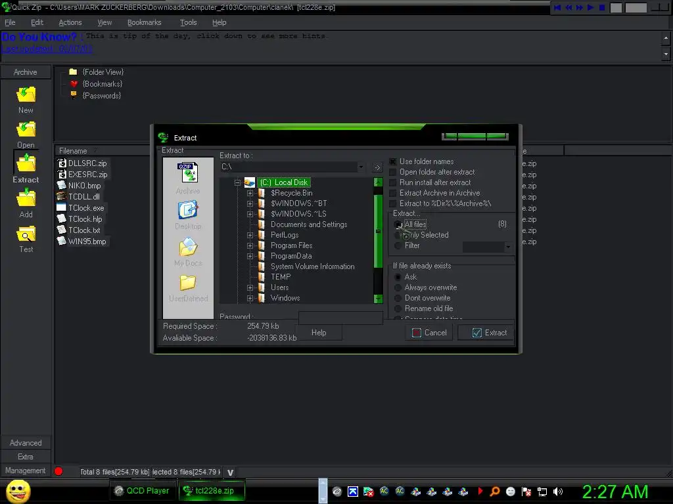Click the Help button in dialog
Image resolution: width=673 pixels, height=504 pixels.
(x=319, y=333)
